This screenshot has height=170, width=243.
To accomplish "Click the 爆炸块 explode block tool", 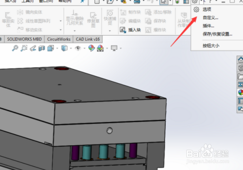I will (156, 30).
